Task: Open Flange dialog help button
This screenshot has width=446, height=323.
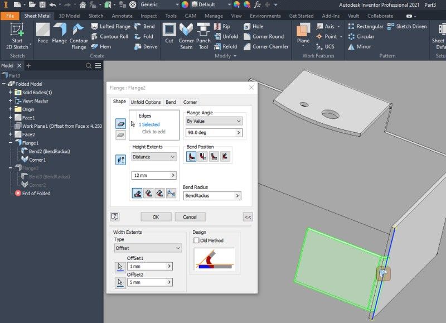Action: pos(115,216)
